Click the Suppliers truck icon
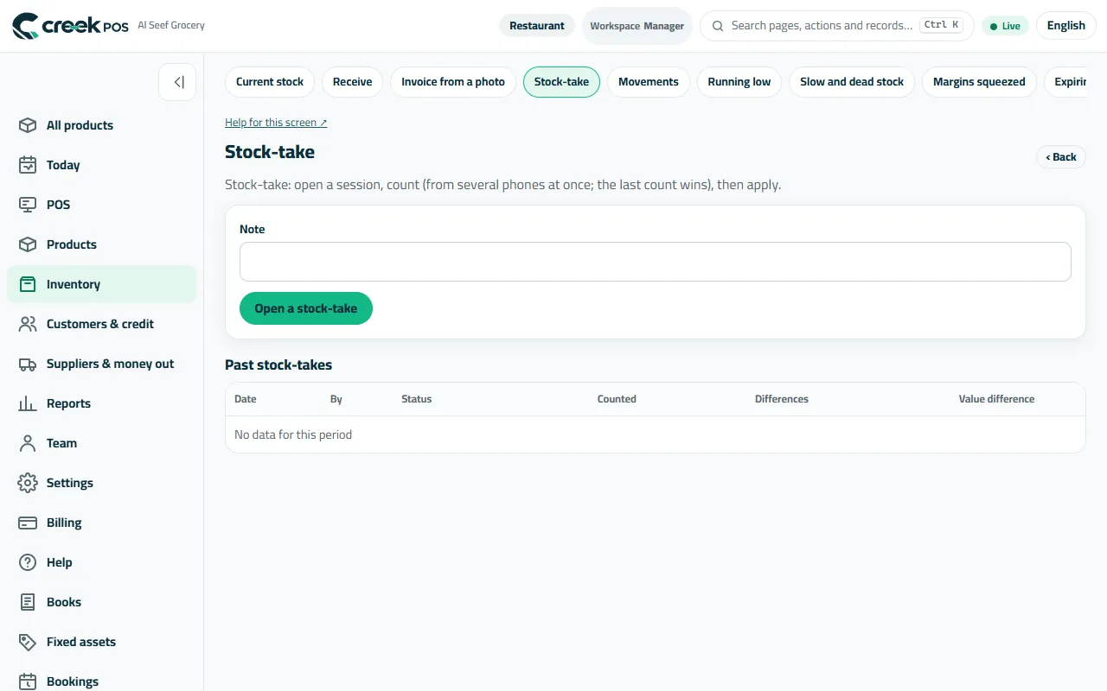Viewport: 1107px width, 691px height. pos(28,364)
